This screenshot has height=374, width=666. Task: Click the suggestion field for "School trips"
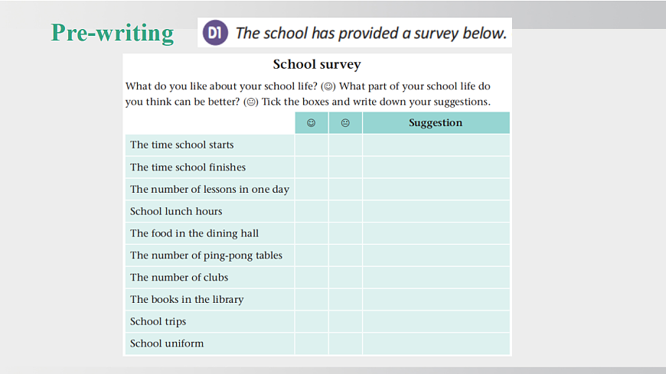pyautogui.click(x=436, y=321)
